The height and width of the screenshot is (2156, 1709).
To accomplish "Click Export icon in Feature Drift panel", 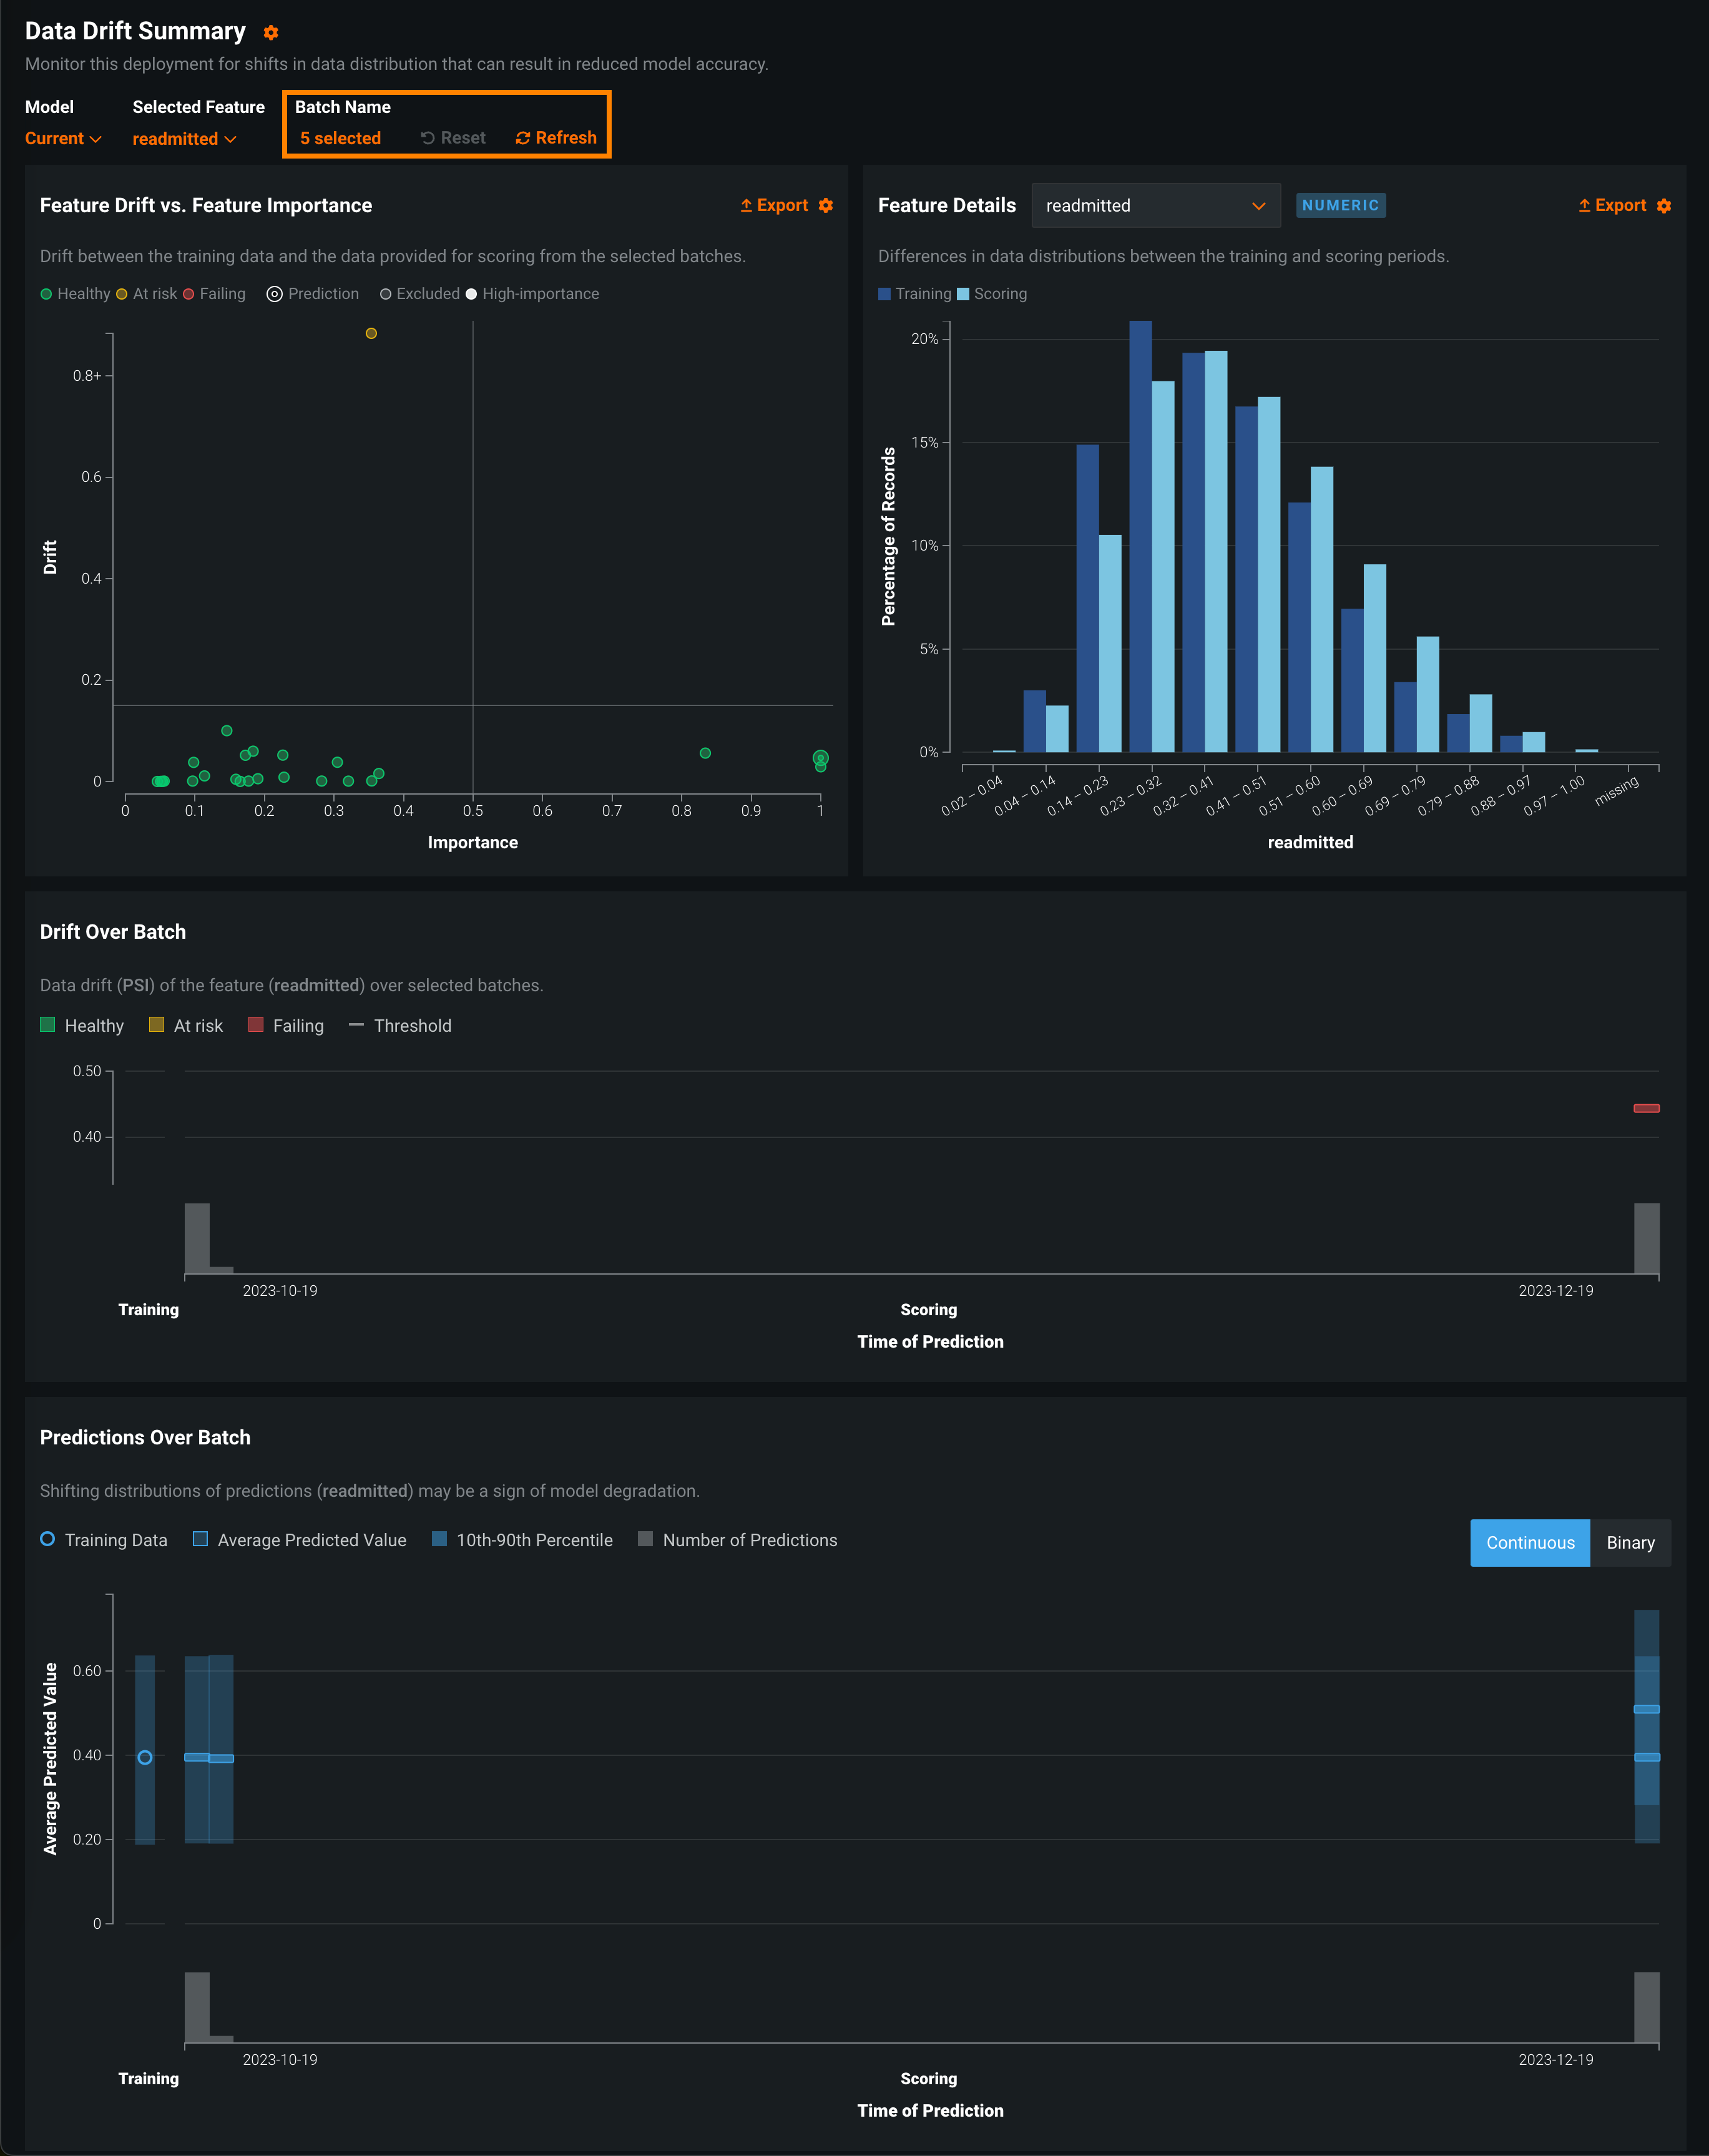I will point(746,206).
